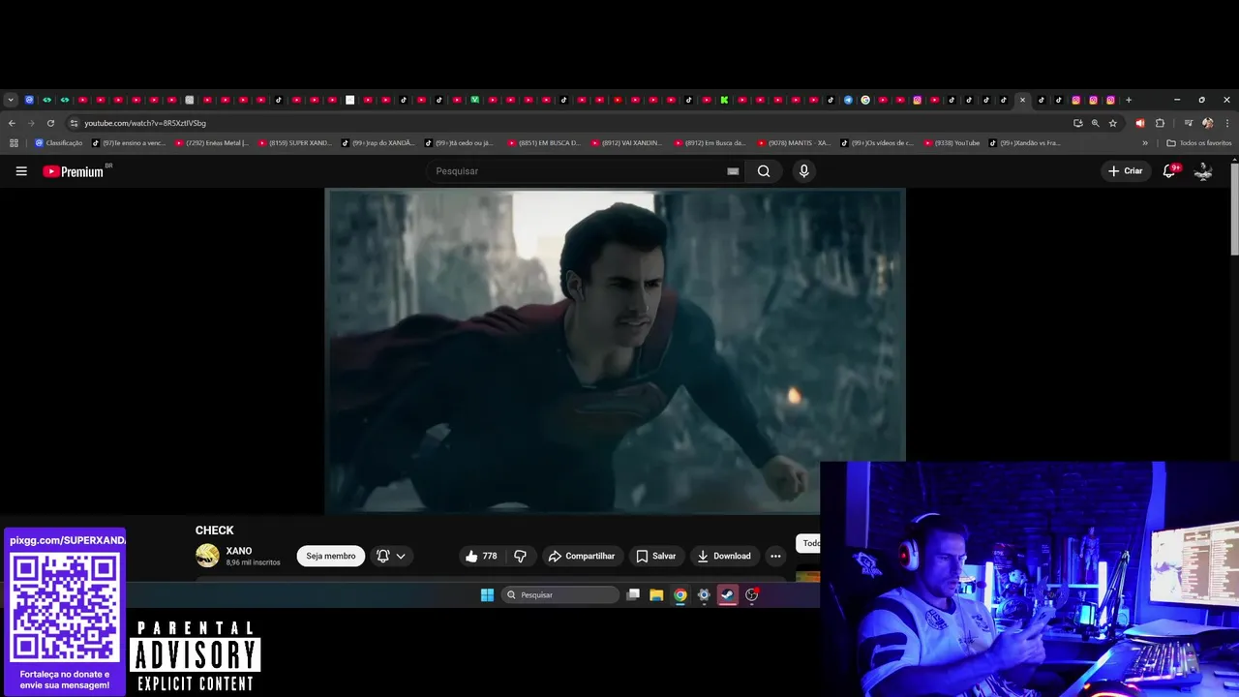Open the YouTube account avatar menu
Image resolution: width=1239 pixels, height=697 pixels.
coord(1203,171)
